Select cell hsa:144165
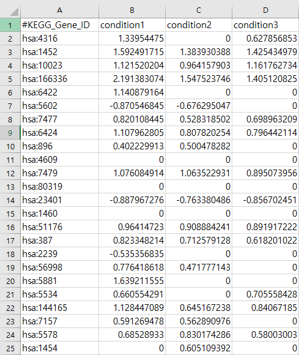The image size is (299, 355). (59, 308)
